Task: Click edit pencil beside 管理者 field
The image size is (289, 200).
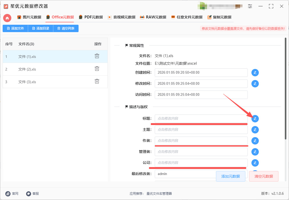Action: point(255,152)
